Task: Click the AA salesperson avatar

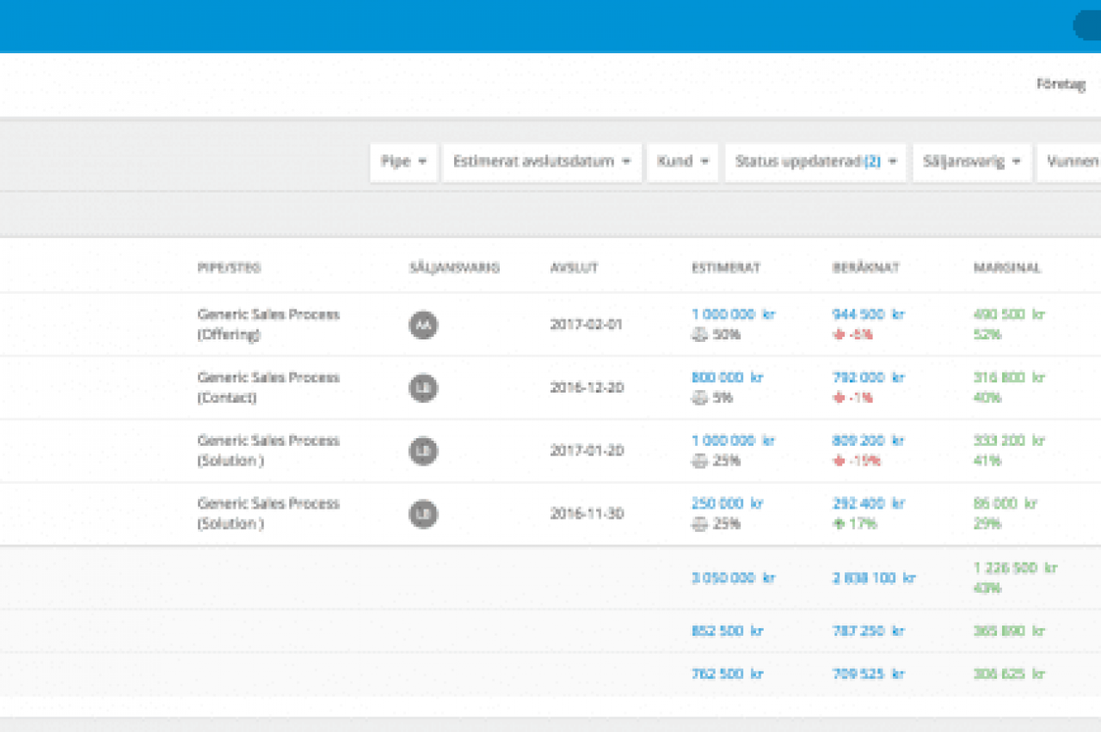Action: tap(423, 325)
